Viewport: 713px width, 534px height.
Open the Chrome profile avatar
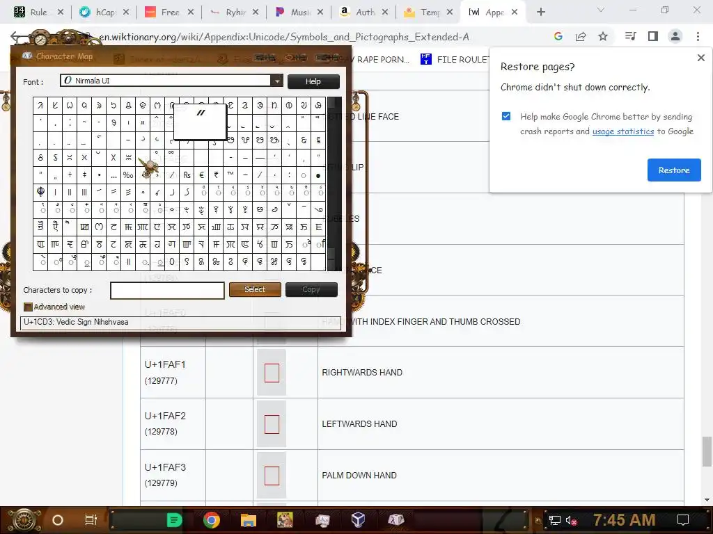coord(675,36)
